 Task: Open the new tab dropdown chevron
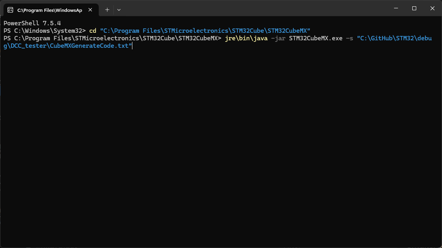coord(119,9)
